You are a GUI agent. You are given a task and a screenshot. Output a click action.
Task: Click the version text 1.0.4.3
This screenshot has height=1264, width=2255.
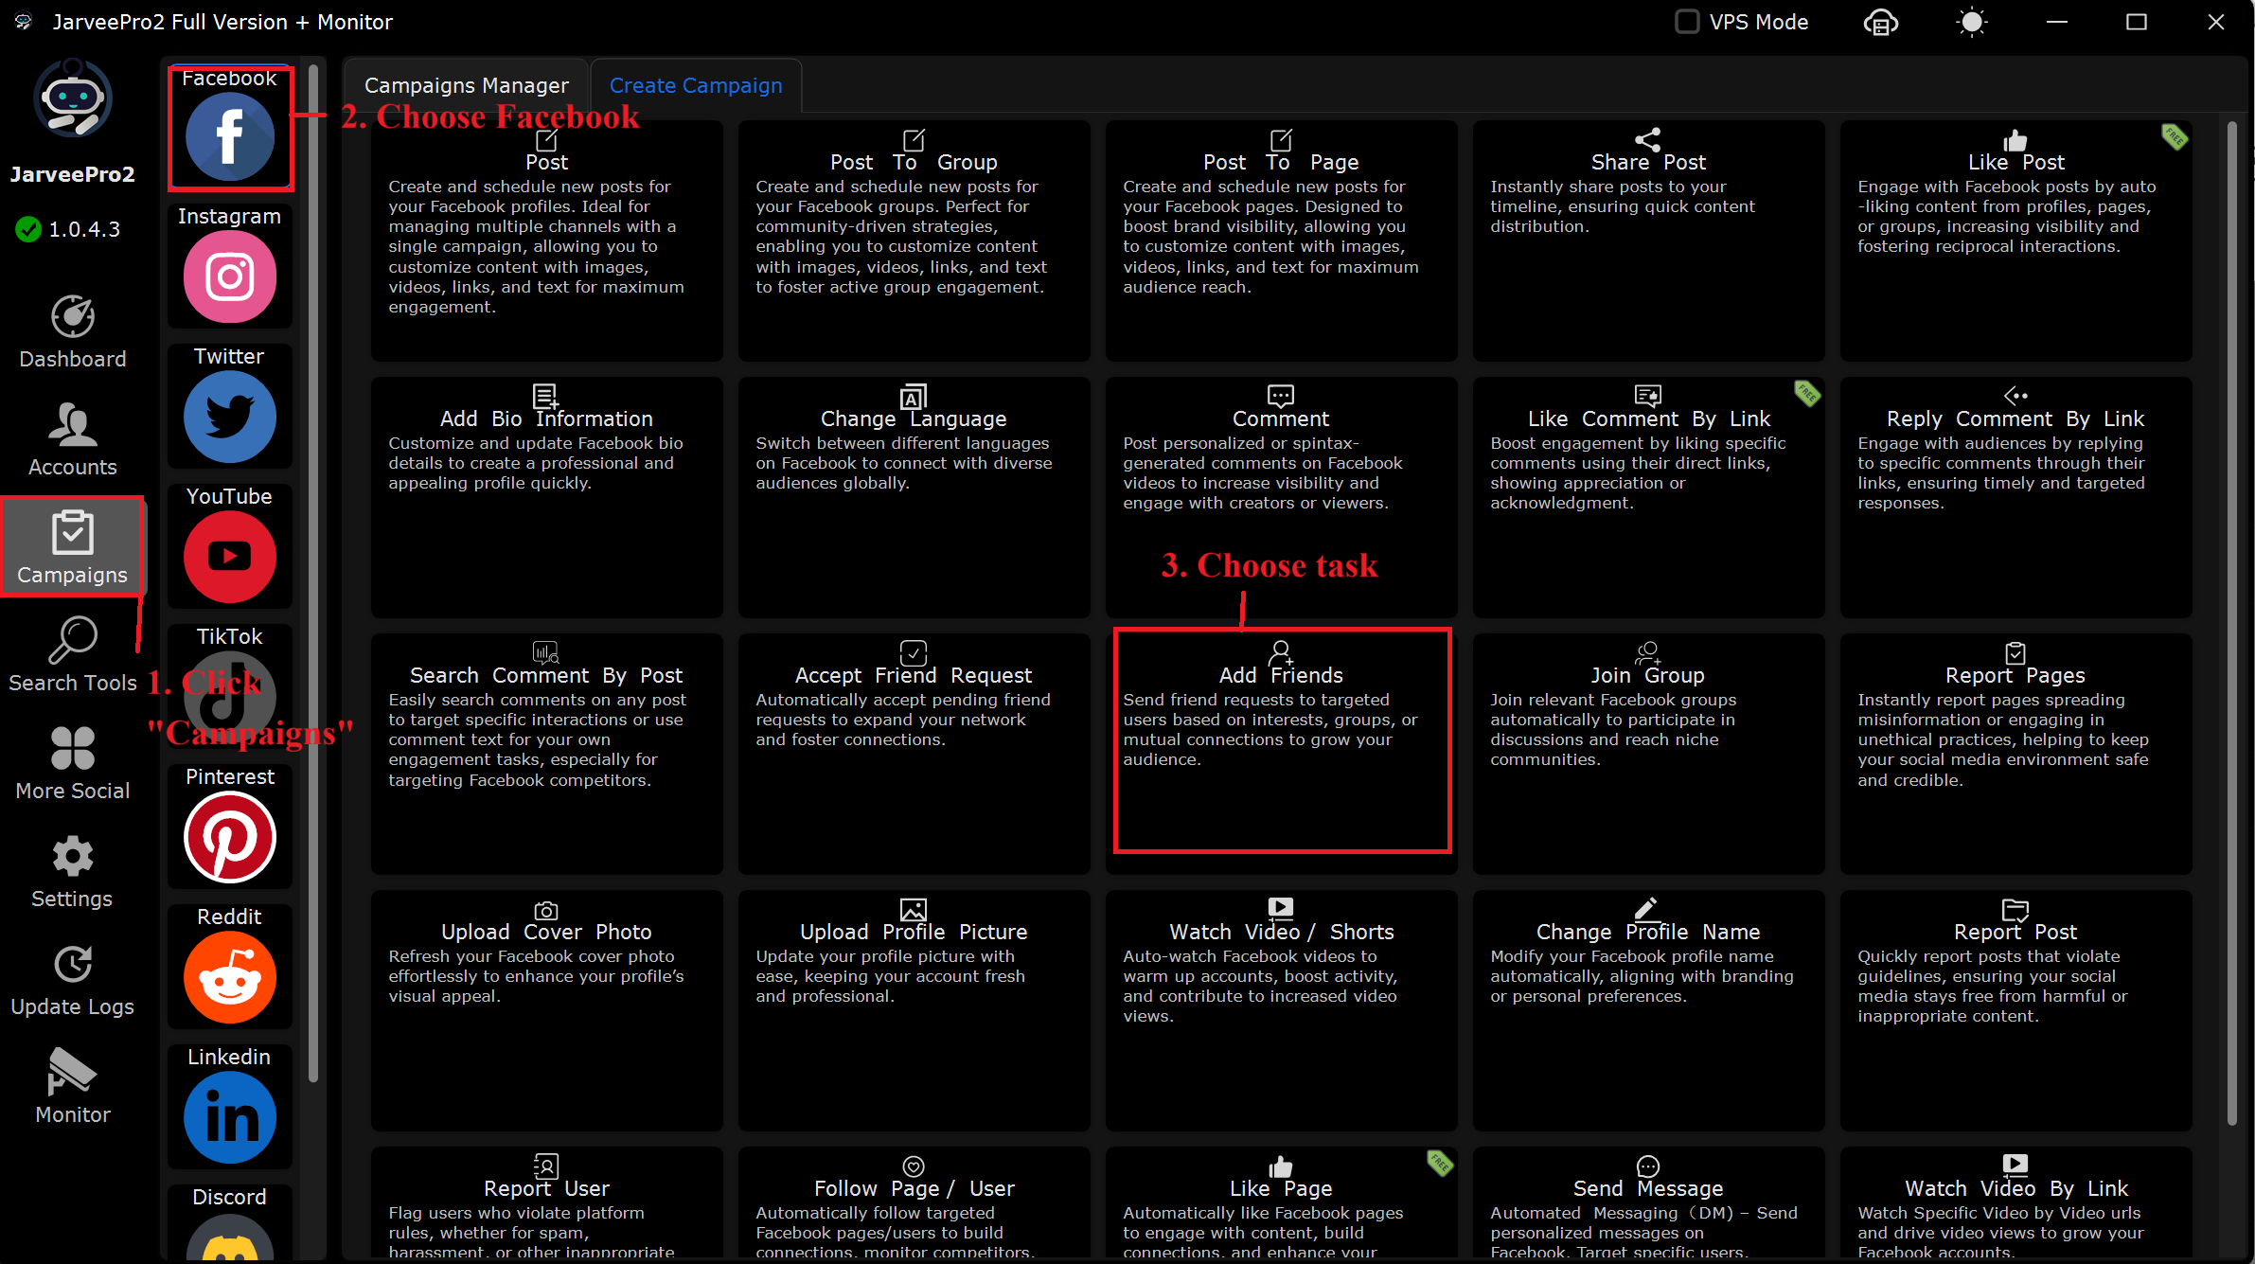click(x=84, y=229)
